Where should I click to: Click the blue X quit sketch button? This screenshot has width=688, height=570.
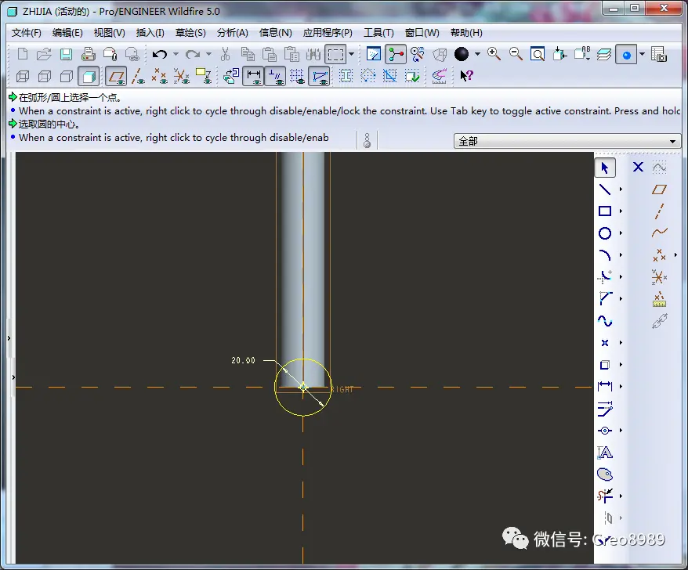638,167
